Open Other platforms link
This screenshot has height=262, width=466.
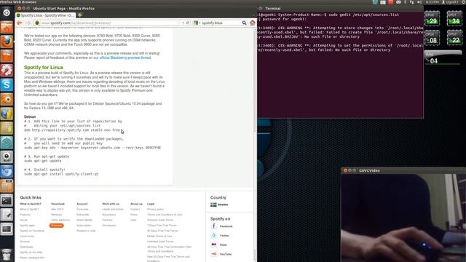click(60, 220)
